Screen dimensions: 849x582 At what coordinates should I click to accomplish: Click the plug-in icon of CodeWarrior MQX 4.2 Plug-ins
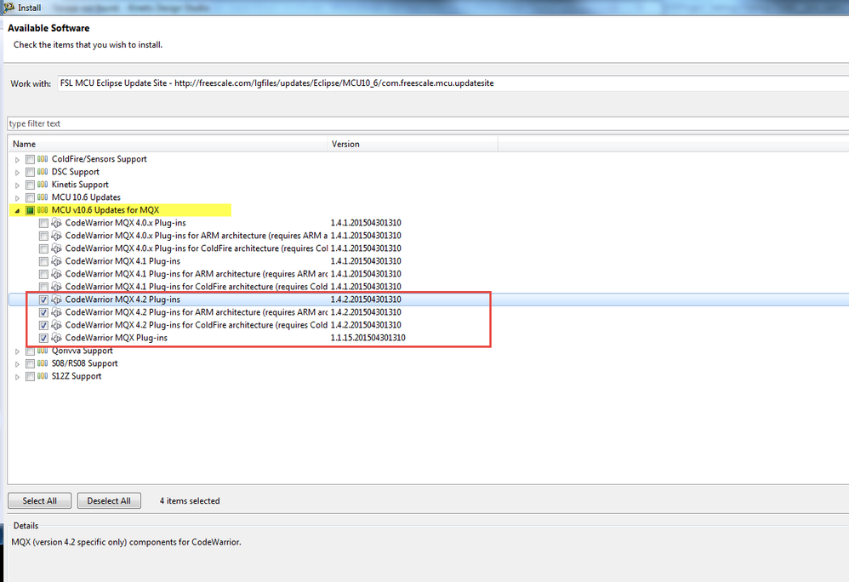(56, 300)
